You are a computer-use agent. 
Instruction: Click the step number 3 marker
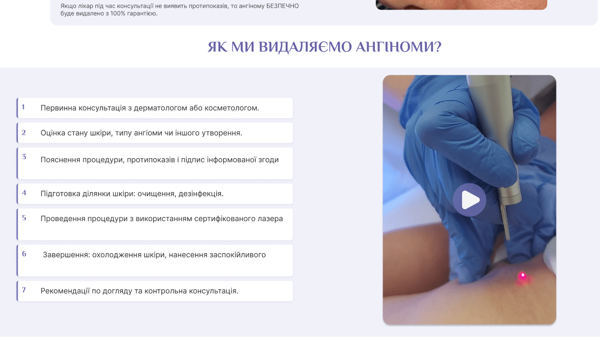(x=24, y=157)
